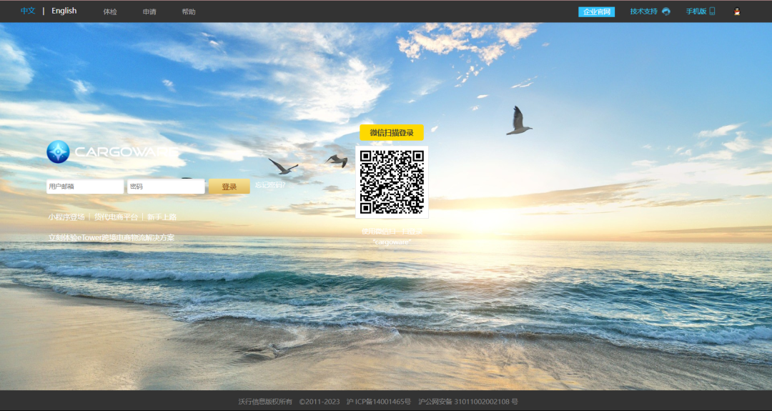Switch language to English

click(x=64, y=11)
